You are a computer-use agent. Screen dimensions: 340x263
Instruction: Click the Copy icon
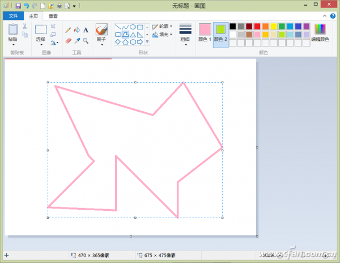pyautogui.click(x=25, y=35)
